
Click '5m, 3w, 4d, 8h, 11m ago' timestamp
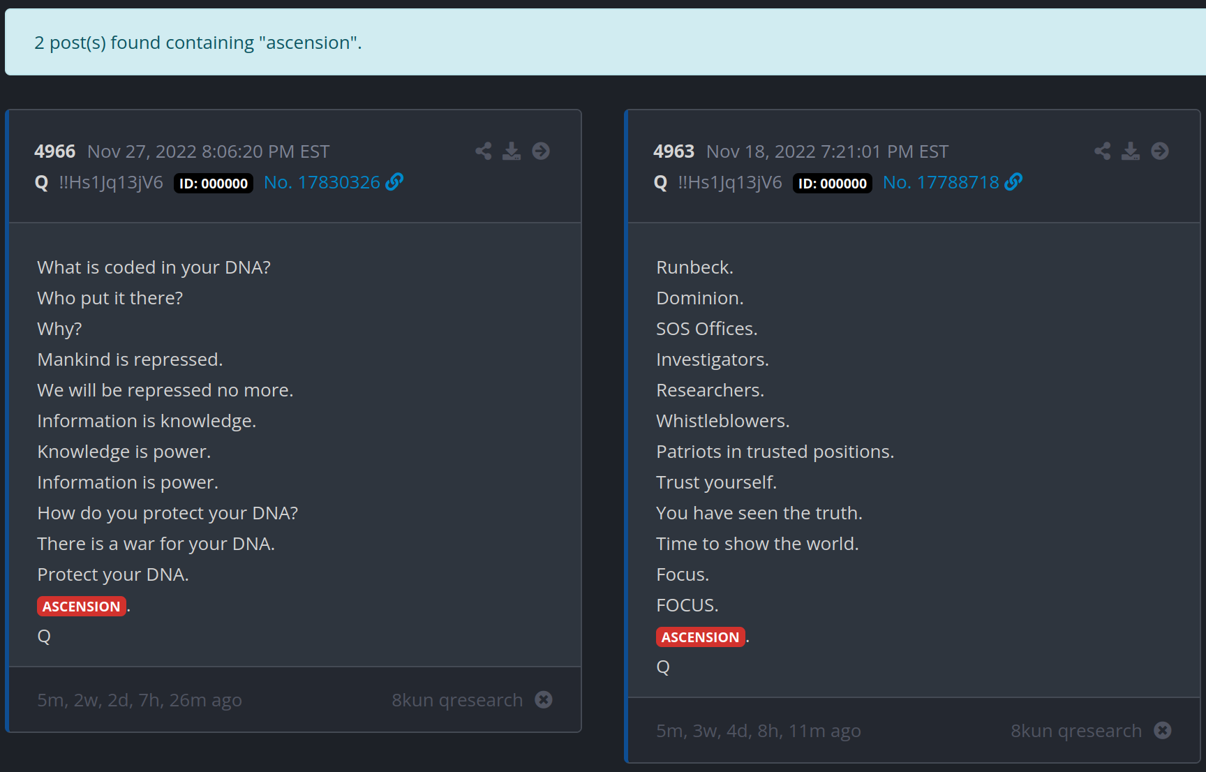pos(759,731)
